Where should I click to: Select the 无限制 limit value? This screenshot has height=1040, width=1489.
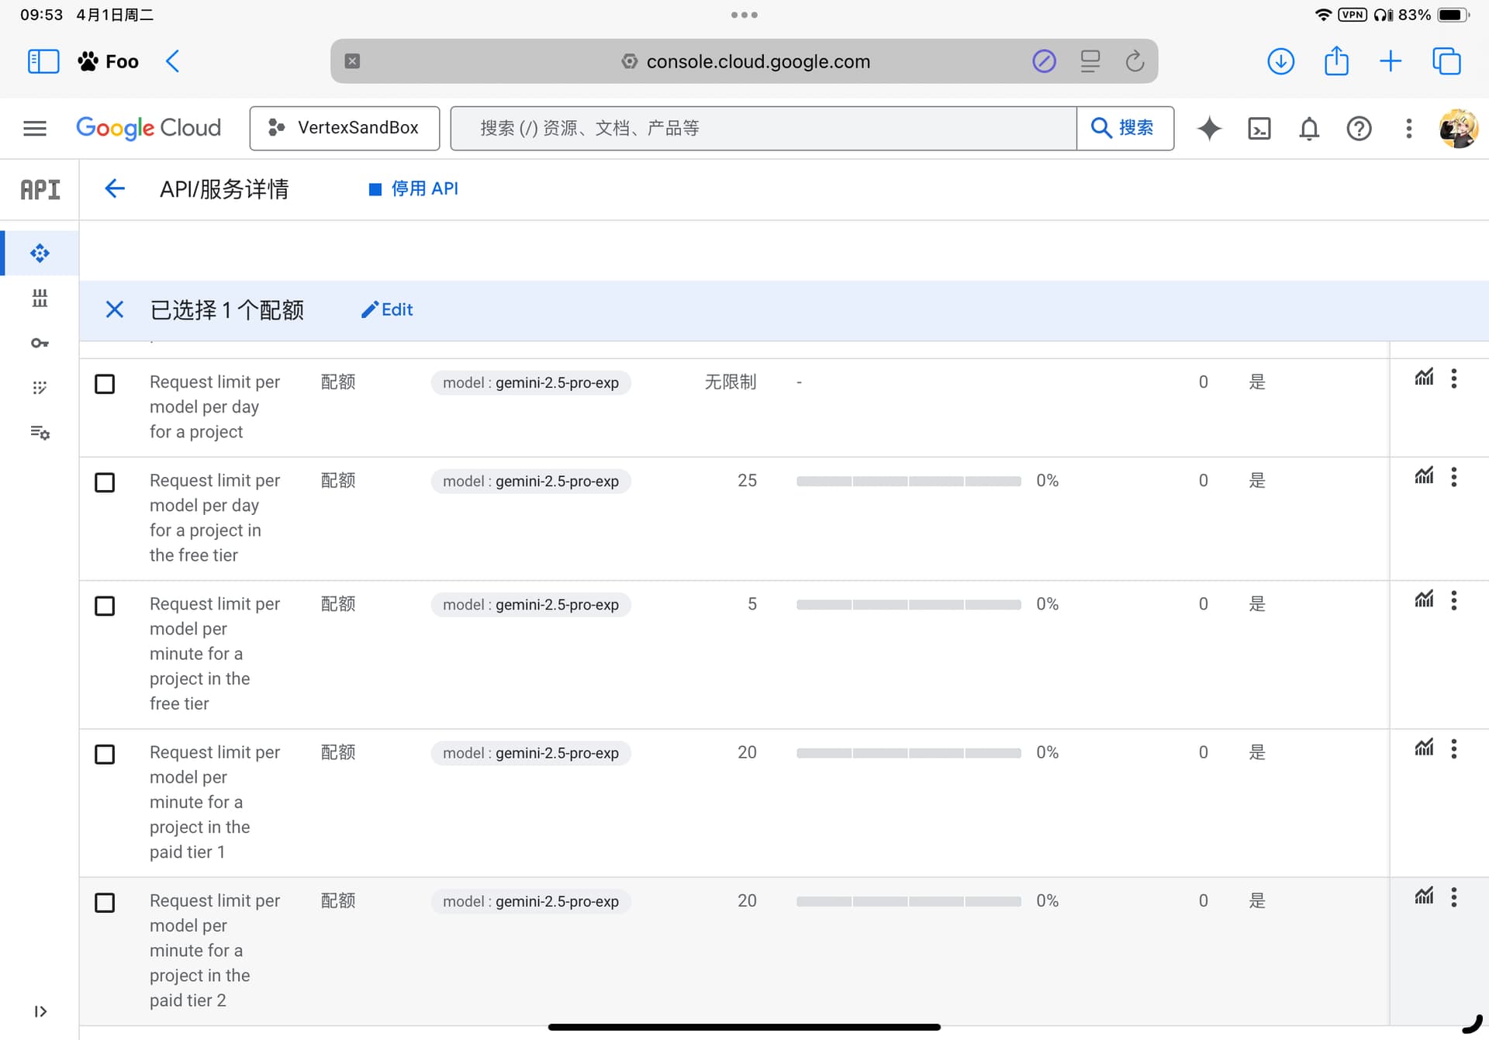tap(730, 382)
